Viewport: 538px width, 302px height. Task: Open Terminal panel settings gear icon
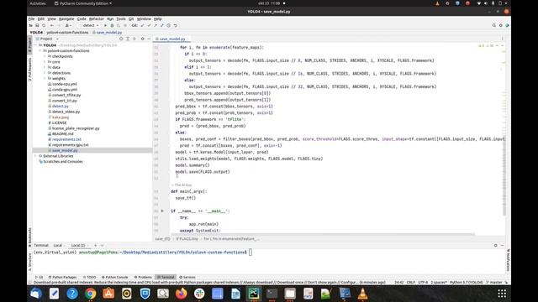point(496,245)
